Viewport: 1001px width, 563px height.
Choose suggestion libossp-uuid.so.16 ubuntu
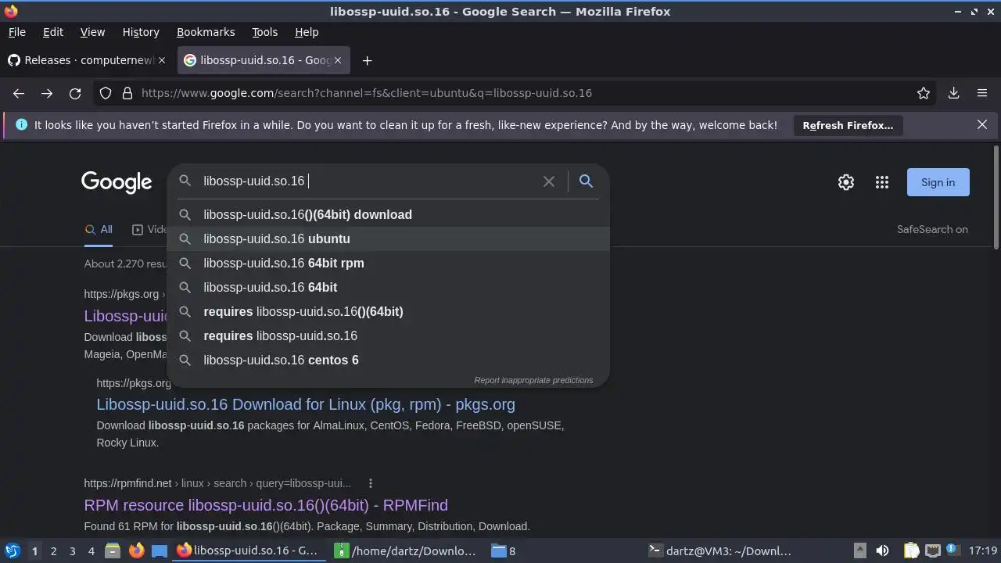pyautogui.click(x=388, y=238)
